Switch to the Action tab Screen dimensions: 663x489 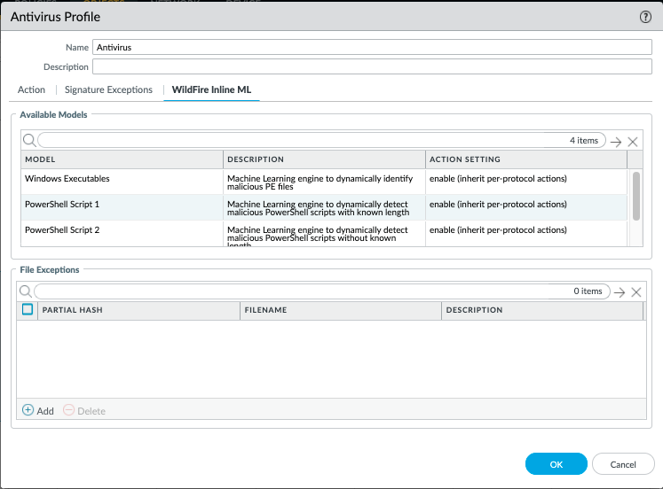click(x=31, y=89)
